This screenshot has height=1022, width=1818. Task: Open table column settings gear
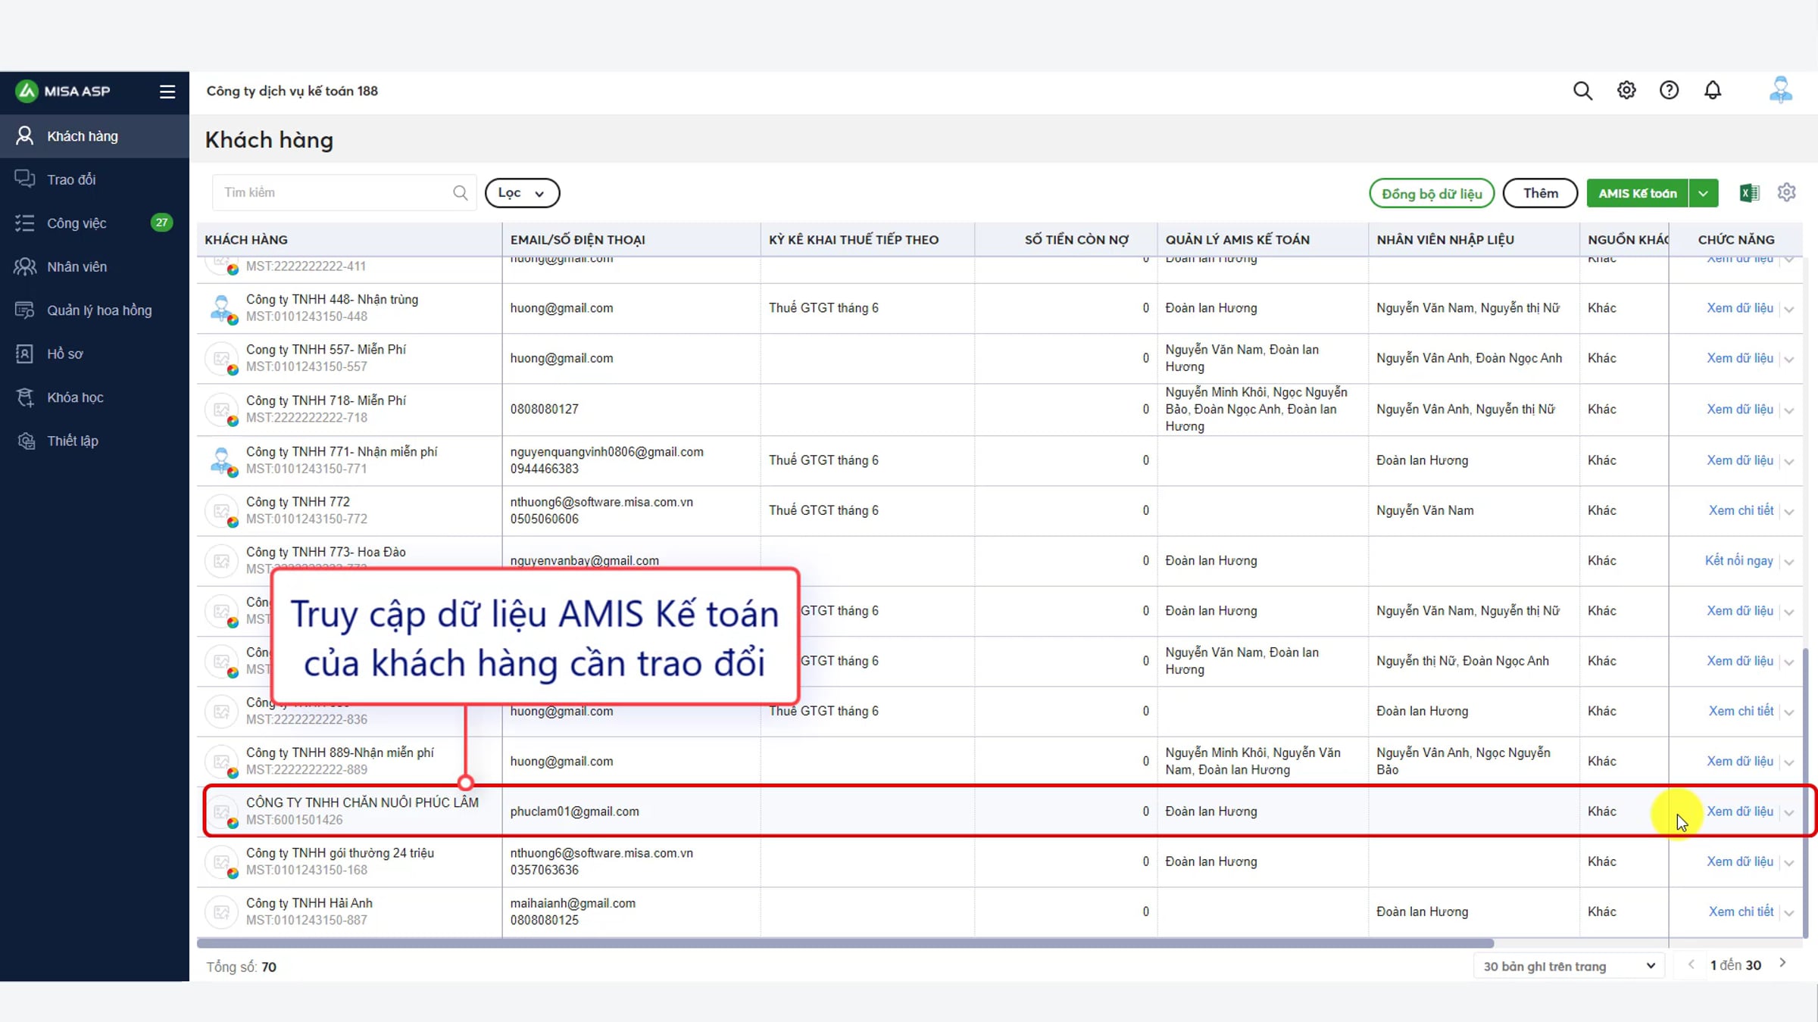(x=1787, y=192)
